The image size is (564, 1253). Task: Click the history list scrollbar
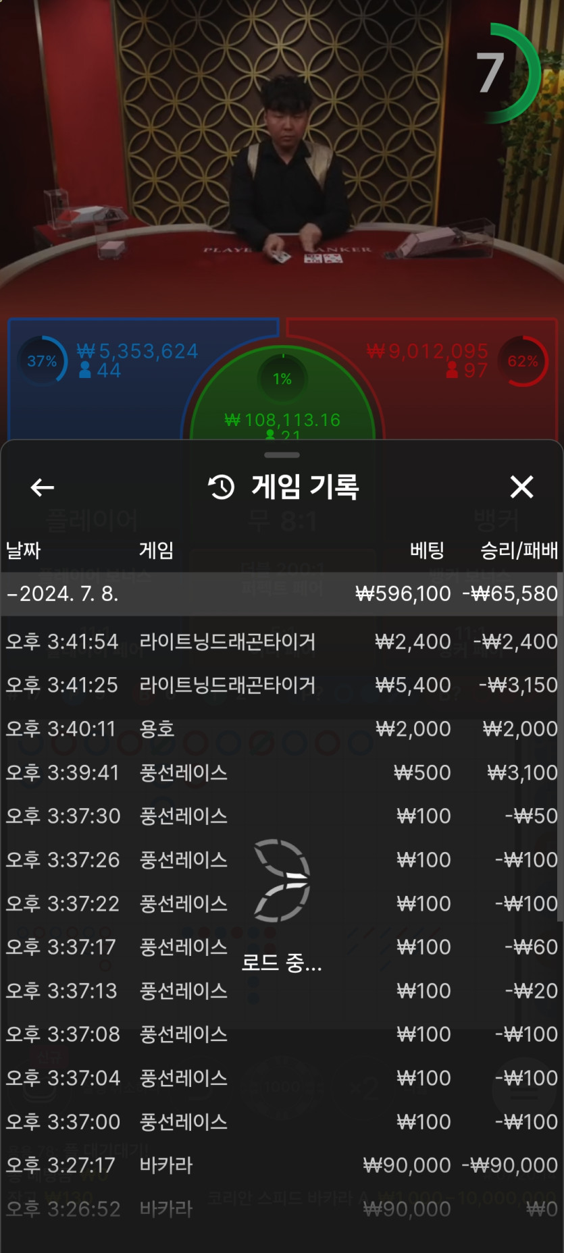(x=560, y=746)
